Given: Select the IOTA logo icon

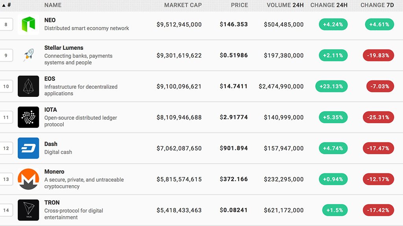Looking at the screenshot, I should [28, 117].
